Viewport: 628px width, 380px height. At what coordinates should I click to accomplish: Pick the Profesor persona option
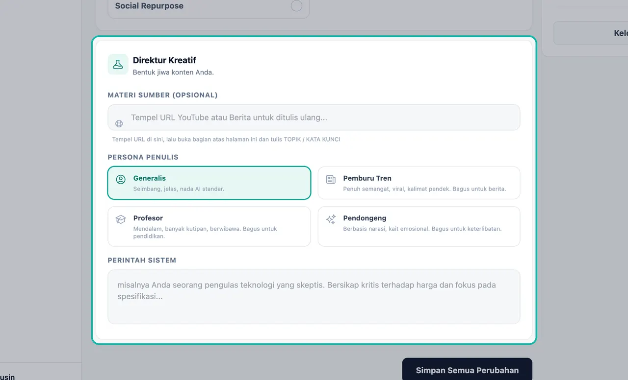[x=209, y=226]
